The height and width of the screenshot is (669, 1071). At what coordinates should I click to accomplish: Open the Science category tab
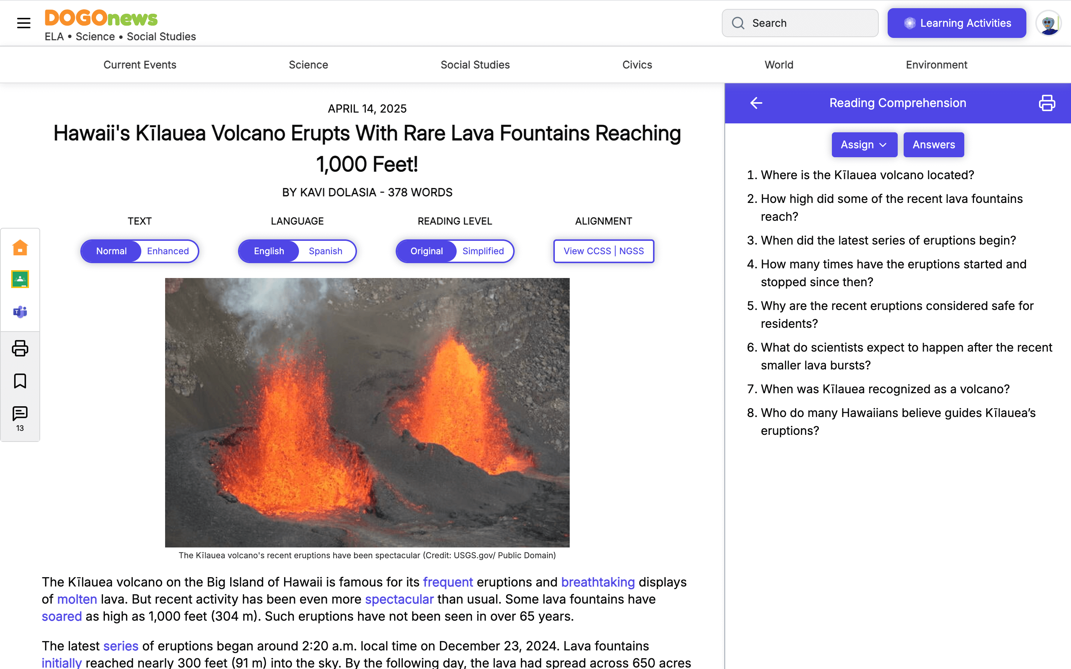tap(308, 65)
